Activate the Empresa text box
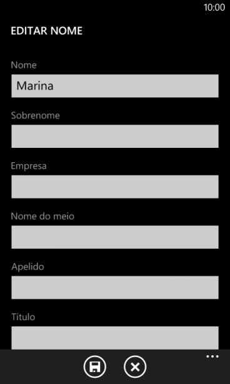Image resolution: width=230 pixels, height=384 pixels. [115, 187]
